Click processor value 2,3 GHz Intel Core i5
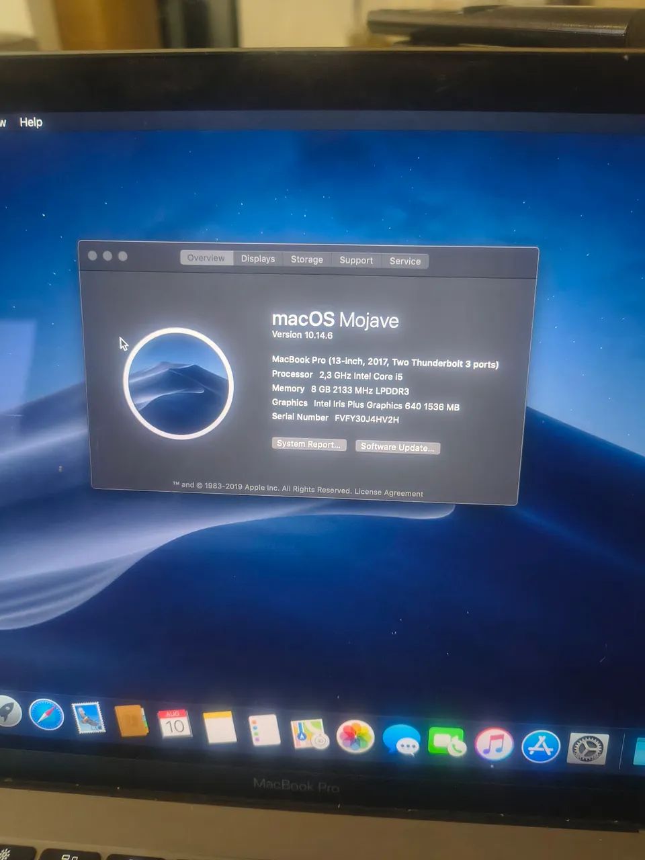This screenshot has width=645, height=860. tap(361, 376)
